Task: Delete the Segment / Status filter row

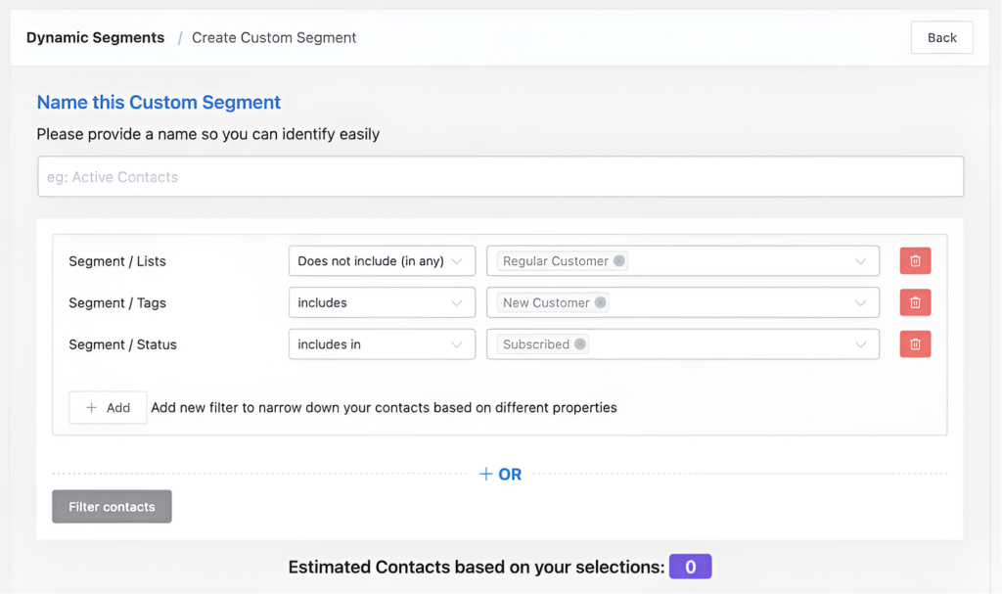Action: (x=915, y=344)
